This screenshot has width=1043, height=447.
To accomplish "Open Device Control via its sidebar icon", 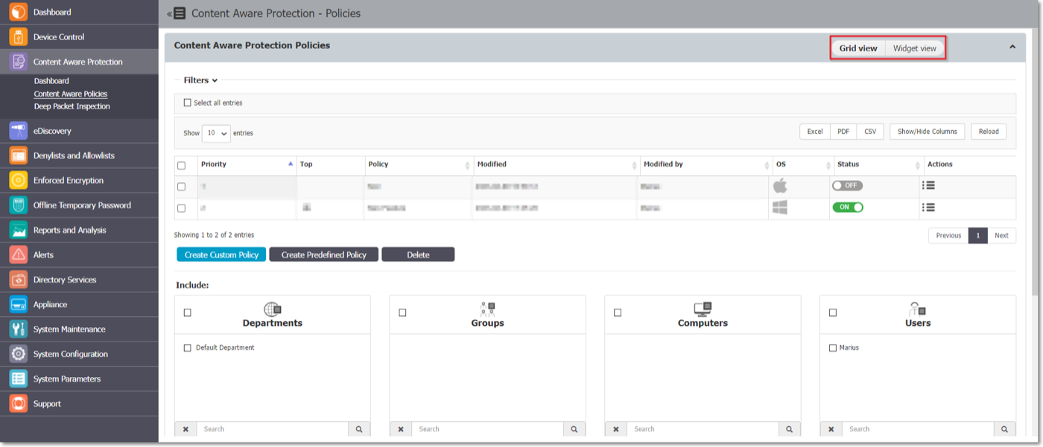I will click(19, 37).
